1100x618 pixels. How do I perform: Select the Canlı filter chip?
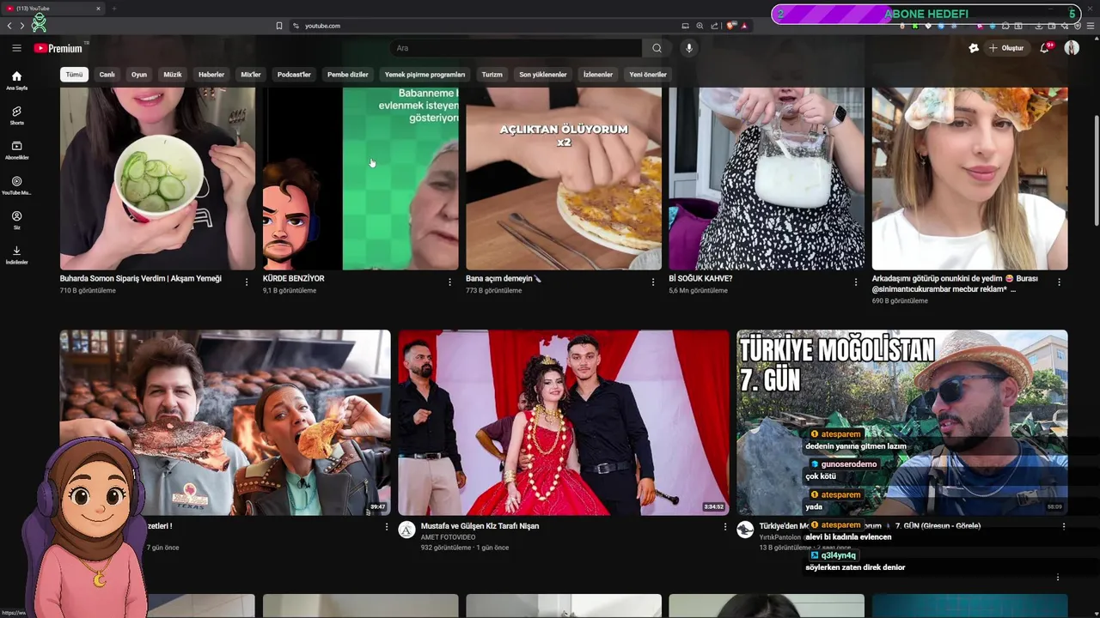click(x=107, y=75)
